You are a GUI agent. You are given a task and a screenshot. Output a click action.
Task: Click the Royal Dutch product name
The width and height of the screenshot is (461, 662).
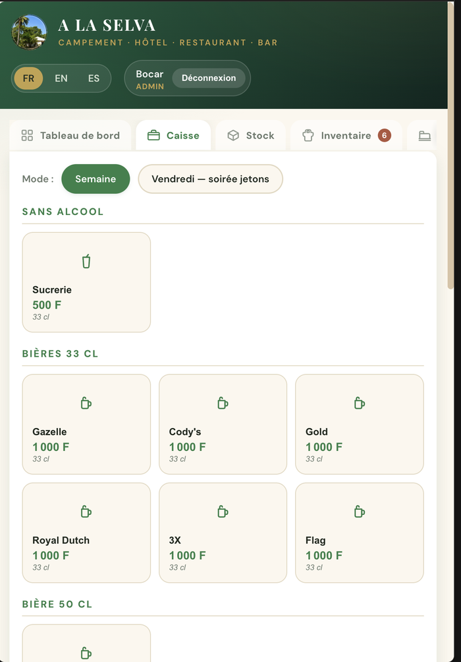pos(61,541)
